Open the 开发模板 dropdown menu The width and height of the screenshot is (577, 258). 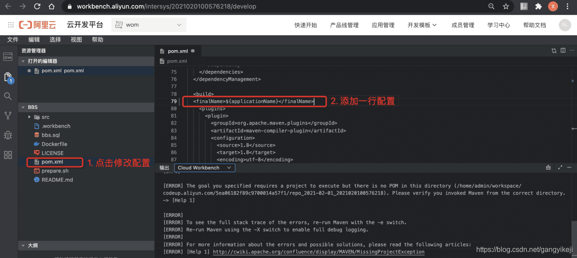point(422,25)
